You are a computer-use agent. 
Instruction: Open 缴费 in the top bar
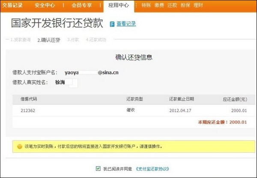tap(159, 5)
